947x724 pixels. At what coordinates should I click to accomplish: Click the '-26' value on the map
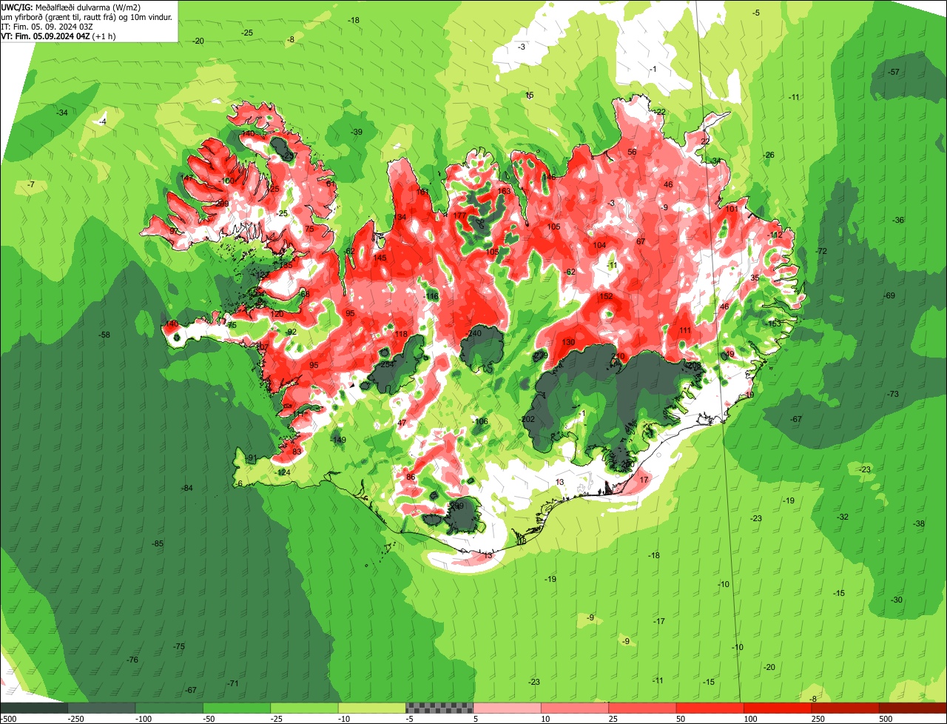pyautogui.click(x=769, y=155)
